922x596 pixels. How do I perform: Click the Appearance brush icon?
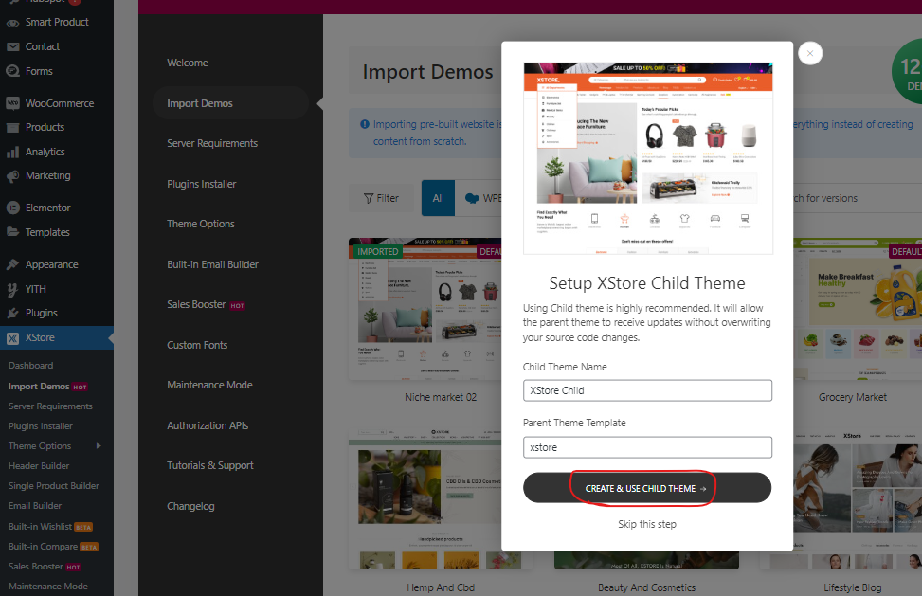(x=13, y=264)
